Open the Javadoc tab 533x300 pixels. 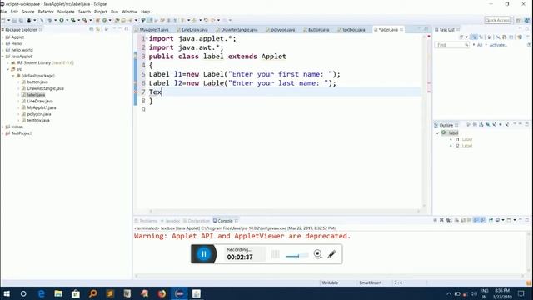(x=170, y=221)
